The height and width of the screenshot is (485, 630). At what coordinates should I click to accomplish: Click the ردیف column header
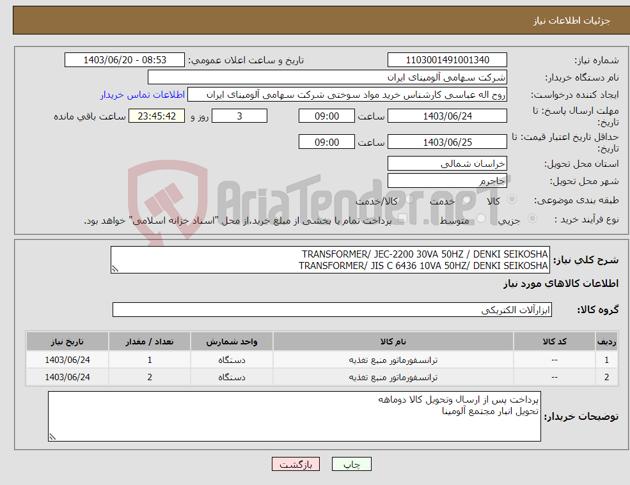tap(607, 342)
